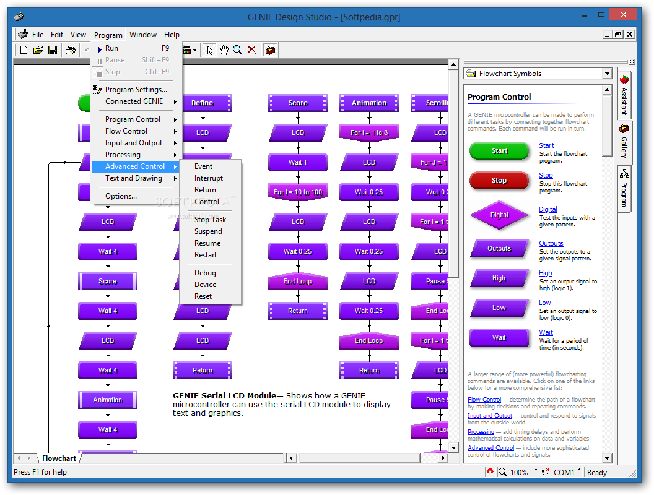Switch to the Program side tab
Viewport: 654px width, 495px height.
[624, 189]
